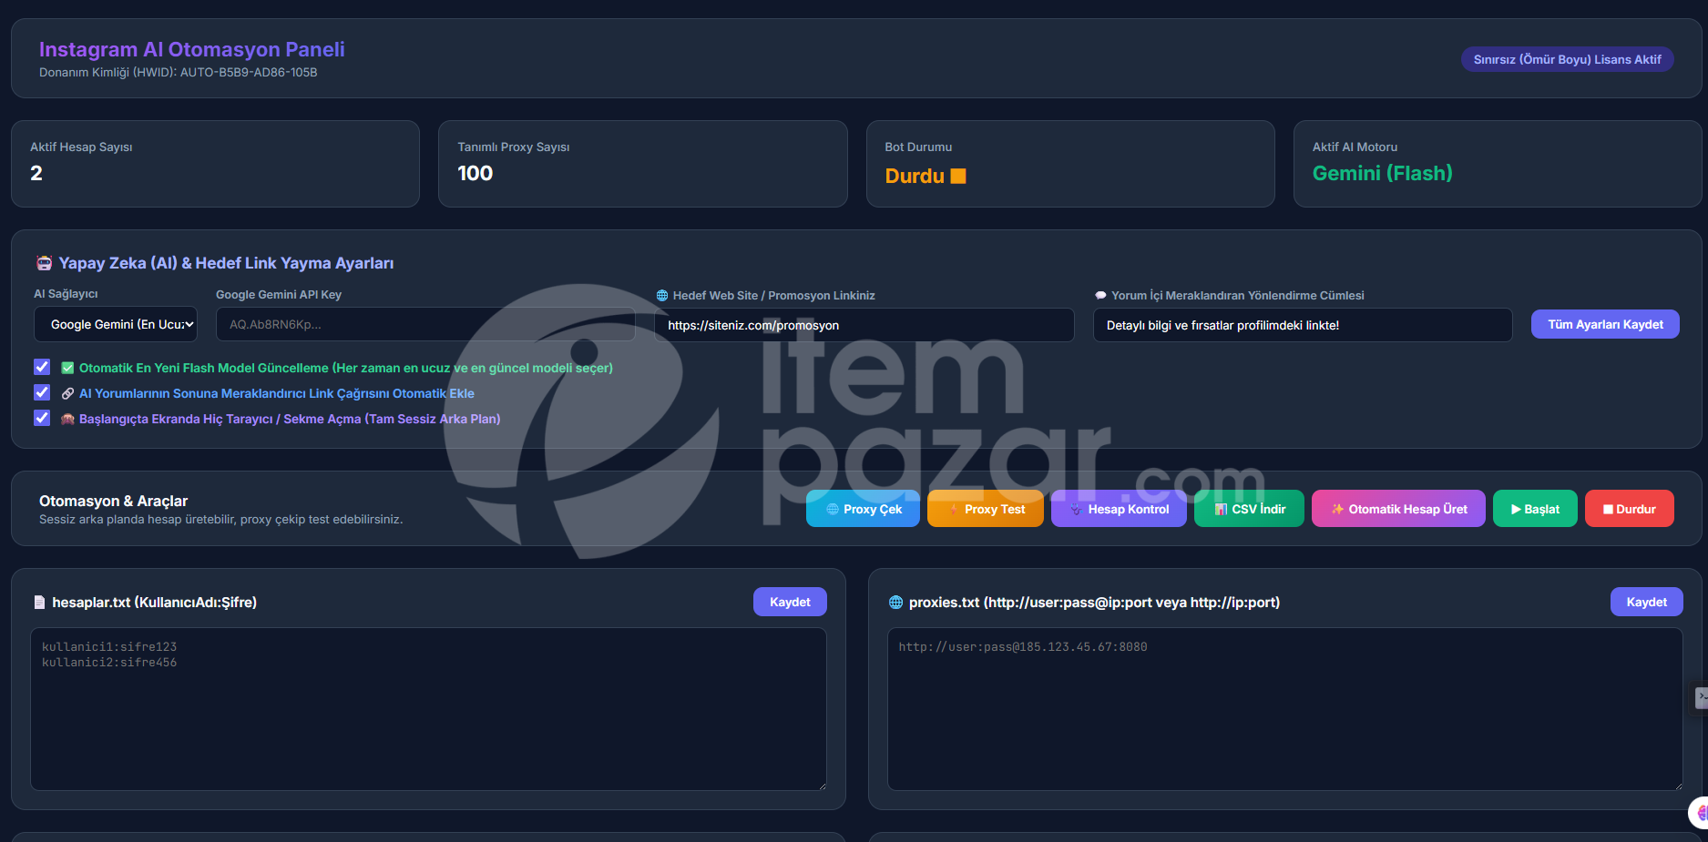Click the Sınırsız (Ömür Boyu) Lisans Aktif badge
This screenshot has height=842, width=1708.
pyautogui.click(x=1568, y=59)
